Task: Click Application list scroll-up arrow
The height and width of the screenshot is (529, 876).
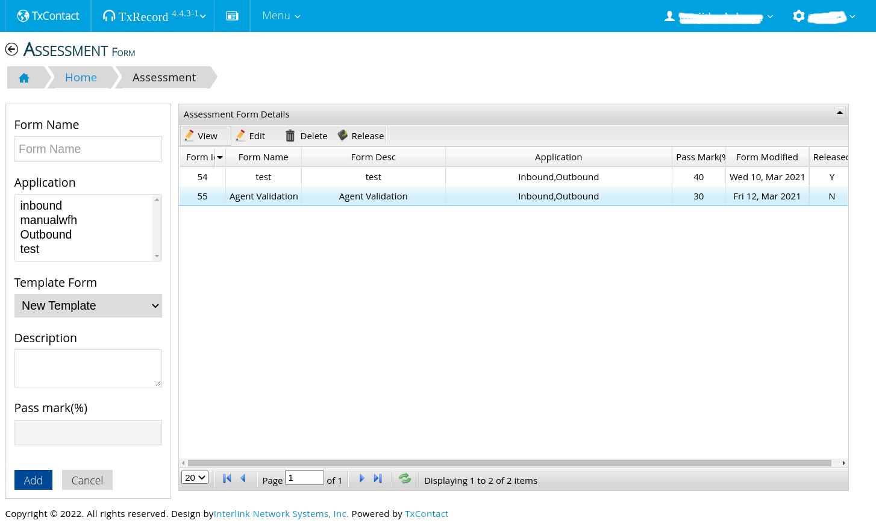Action: click(157, 199)
